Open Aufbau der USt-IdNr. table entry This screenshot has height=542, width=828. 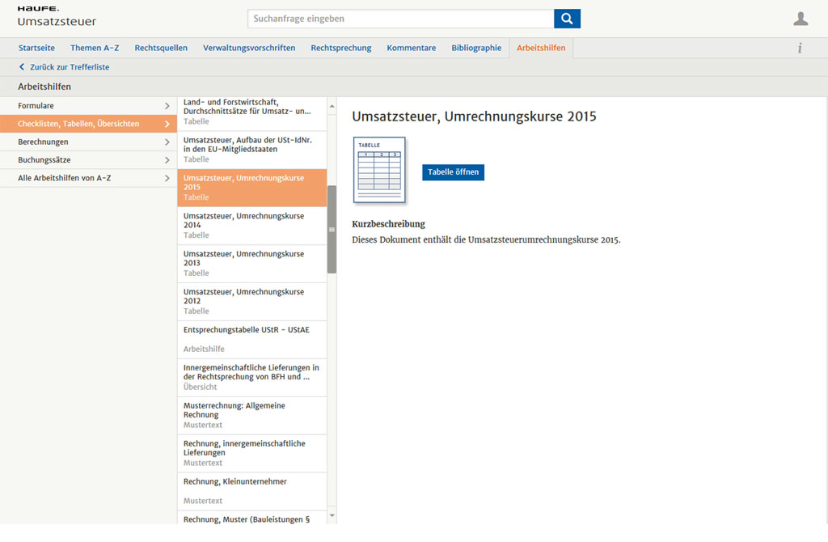252,150
